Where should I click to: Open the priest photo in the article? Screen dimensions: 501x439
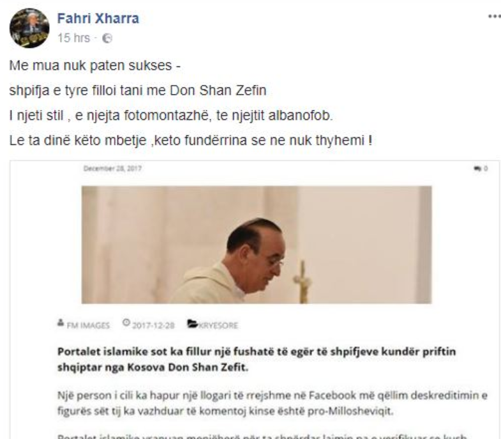point(257,245)
